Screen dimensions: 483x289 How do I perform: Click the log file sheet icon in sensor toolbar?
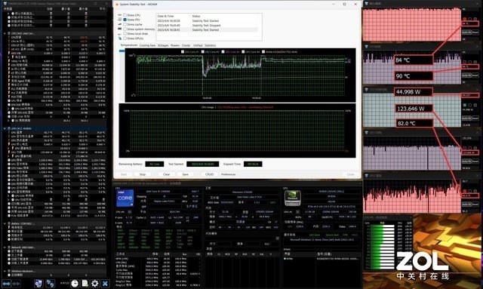point(85,284)
